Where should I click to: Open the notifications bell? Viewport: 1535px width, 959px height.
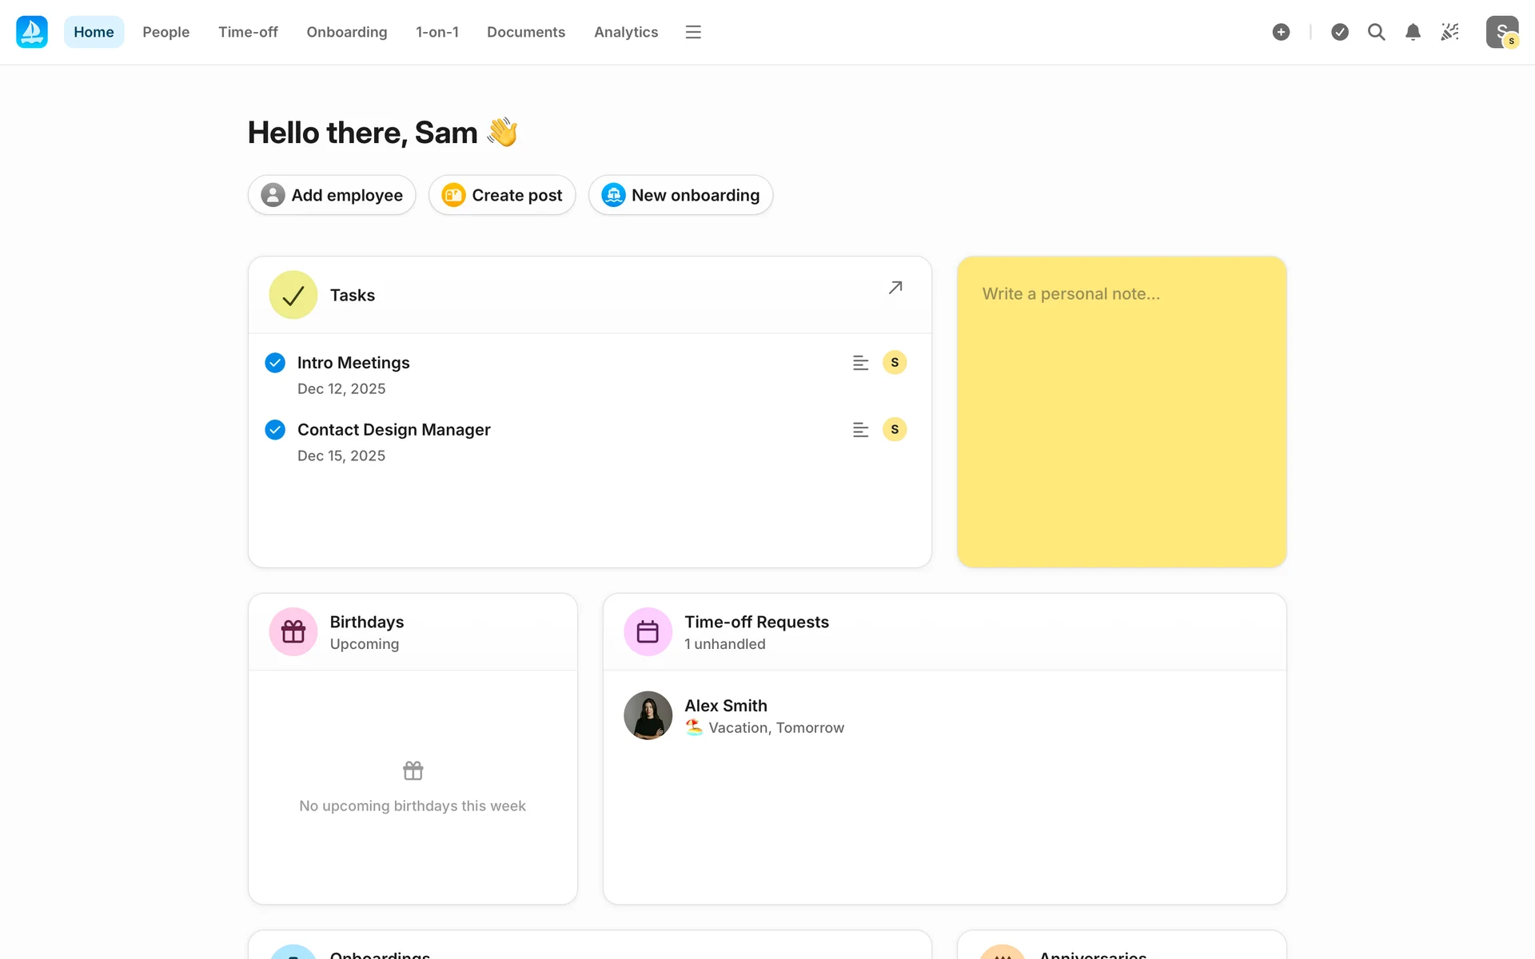(1413, 32)
